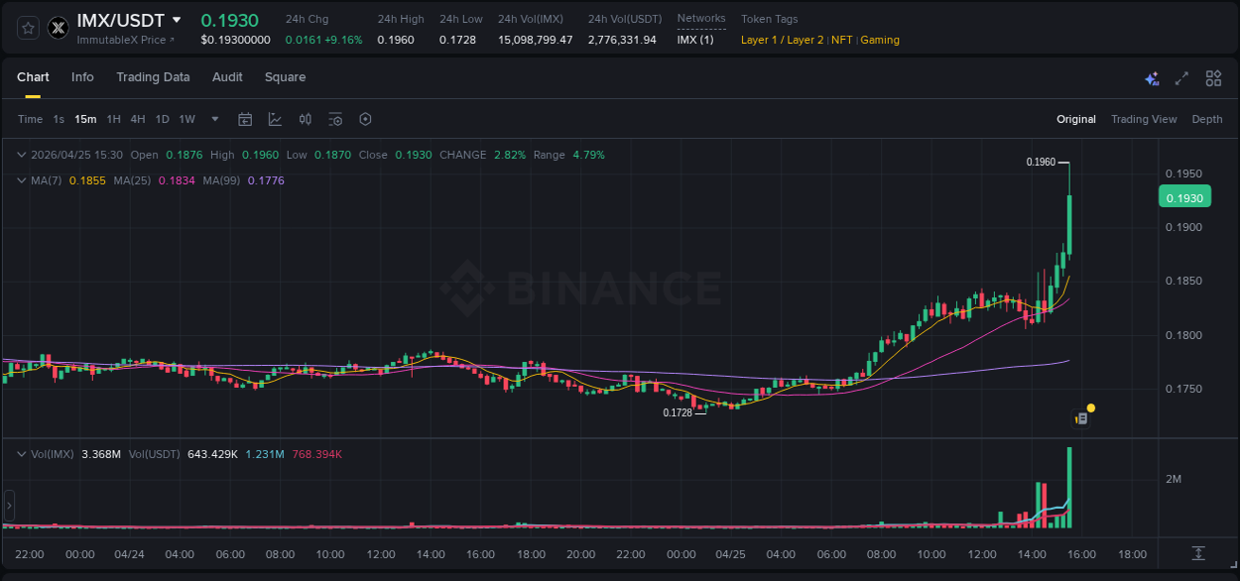Screen dimensions: 1240x581
Task: Open the date range calendar picker
Action: pos(245,118)
